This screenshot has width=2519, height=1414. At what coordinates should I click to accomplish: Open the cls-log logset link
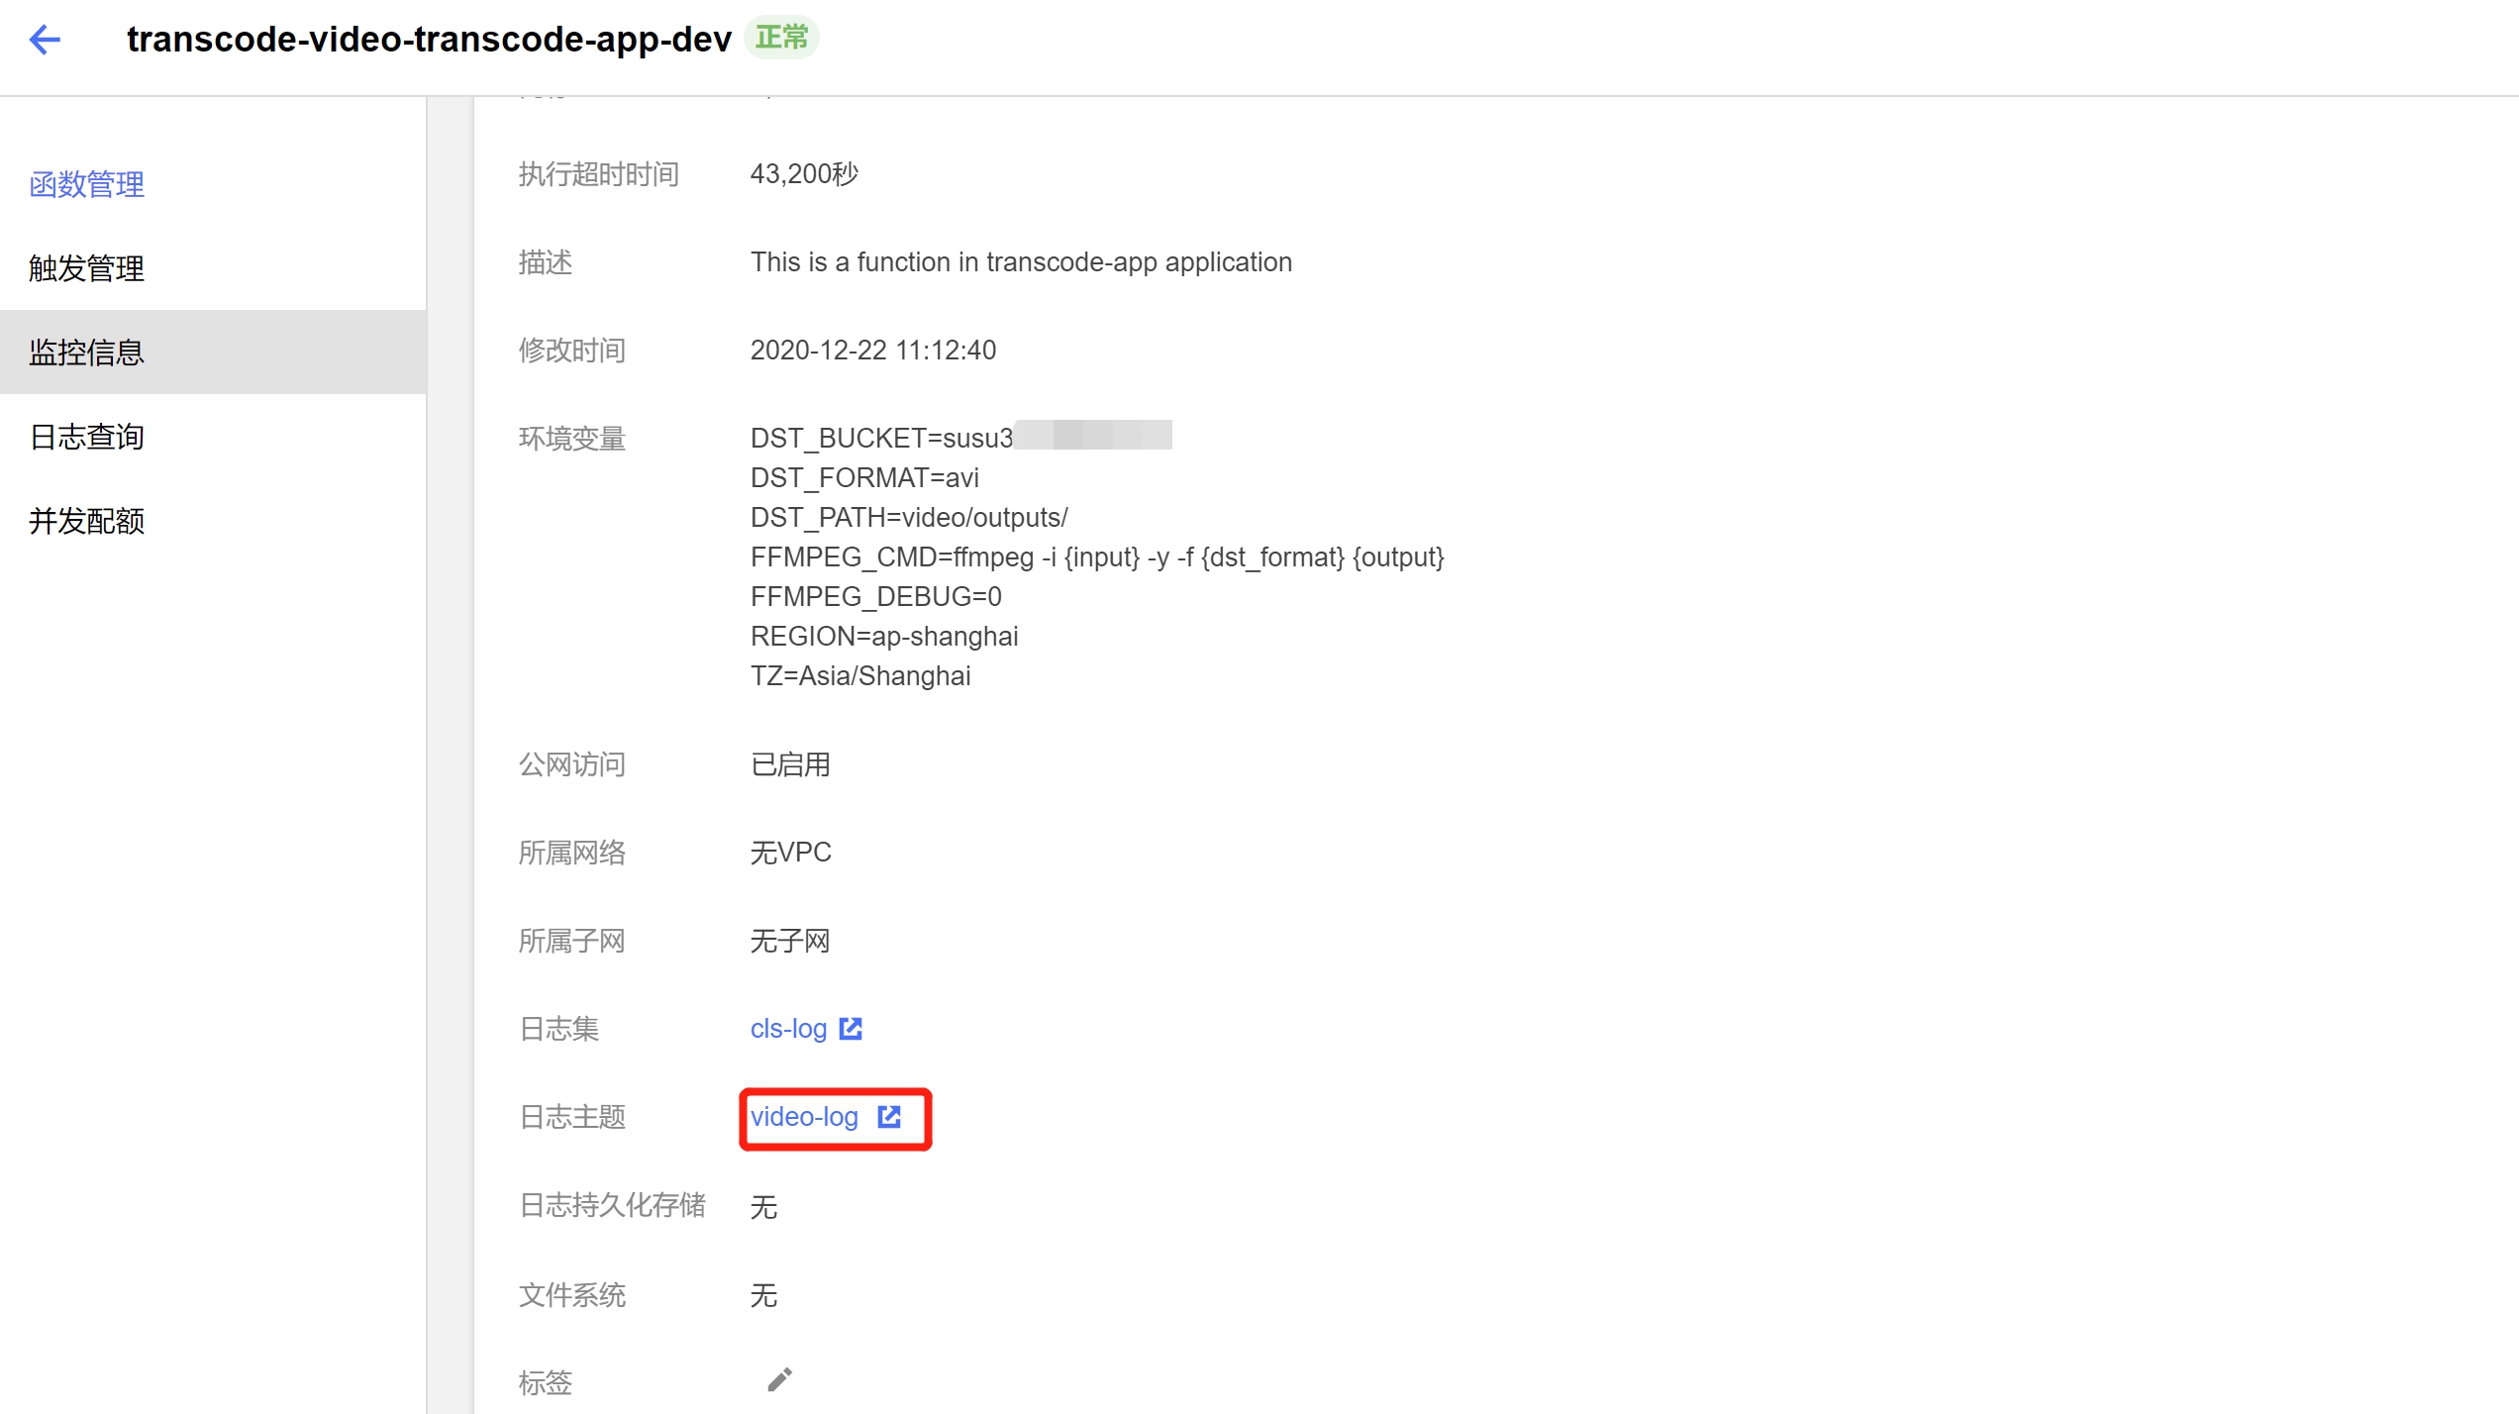point(788,1029)
